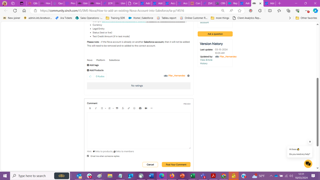The image size is (320, 180).
Task: Open the Platform tag
Action: click(x=101, y=60)
